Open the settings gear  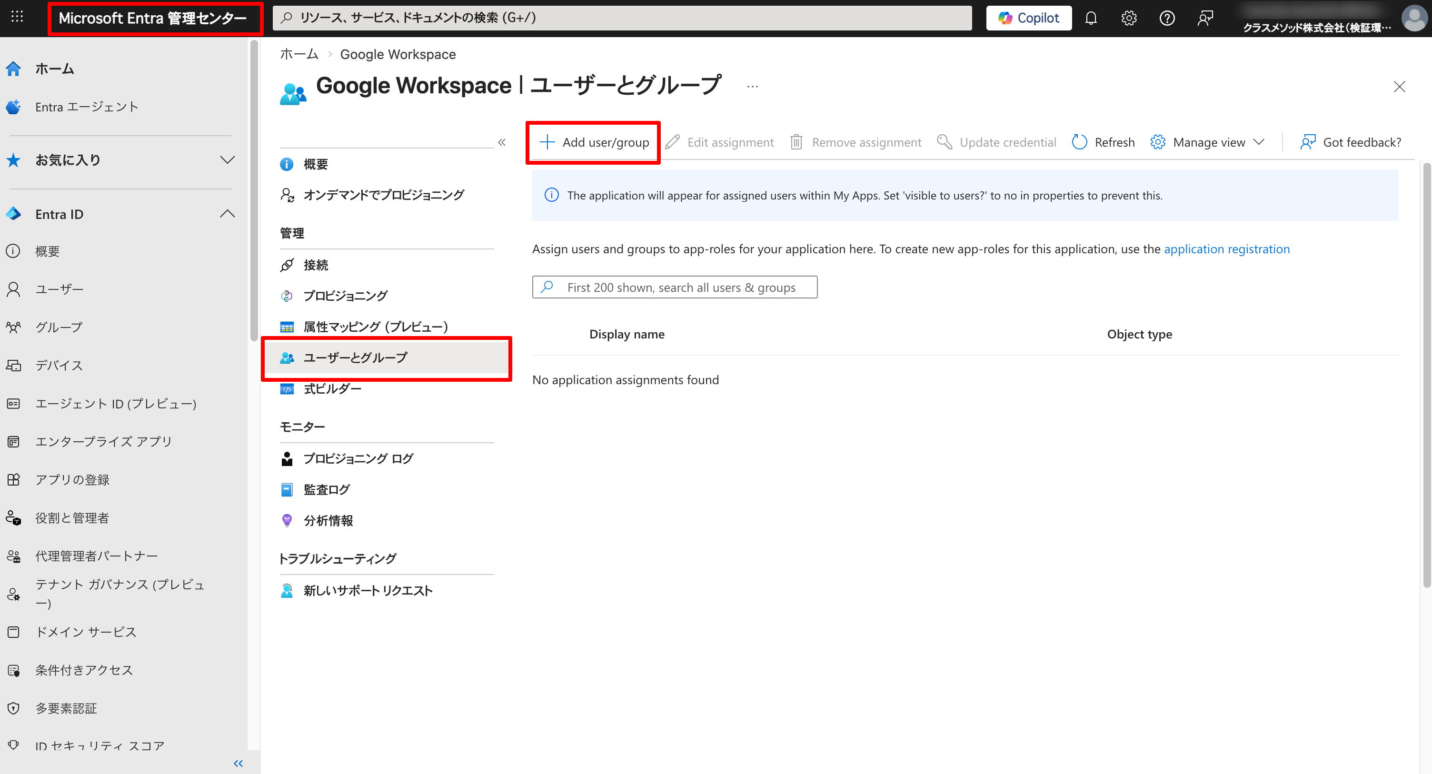coord(1128,17)
